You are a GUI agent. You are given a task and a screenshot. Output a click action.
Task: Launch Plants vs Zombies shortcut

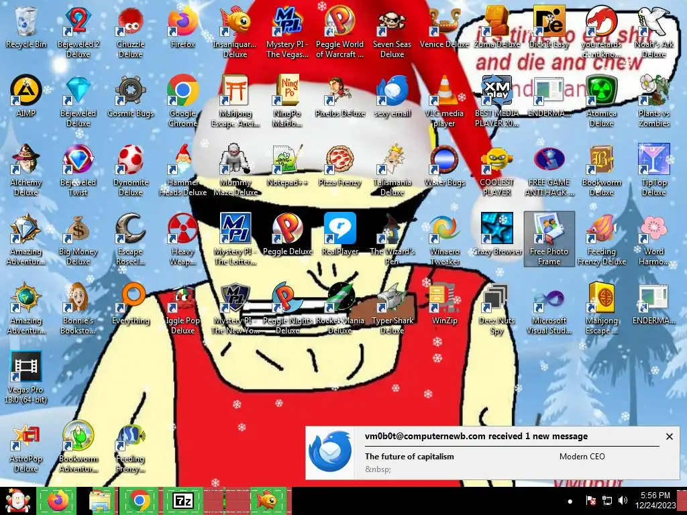[x=653, y=101]
